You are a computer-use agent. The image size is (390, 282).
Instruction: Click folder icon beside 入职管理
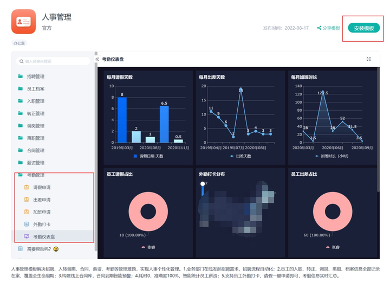[x=21, y=101]
